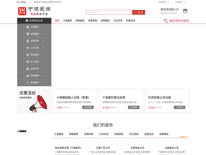Select the 工商服务 tab under 我们的服务
This screenshot has height=155, width=206.
tap(59, 134)
